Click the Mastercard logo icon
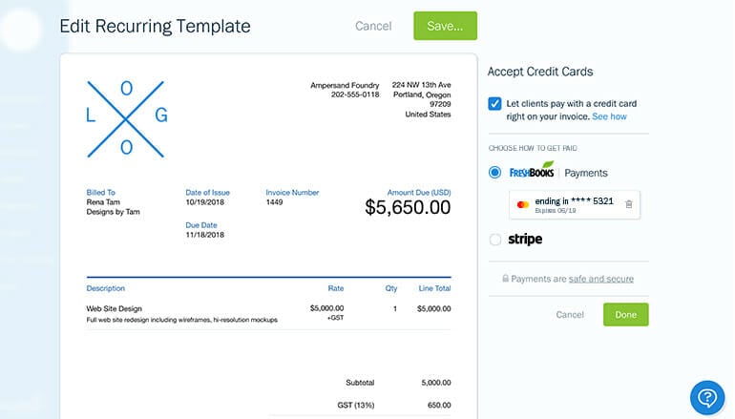 523,204
